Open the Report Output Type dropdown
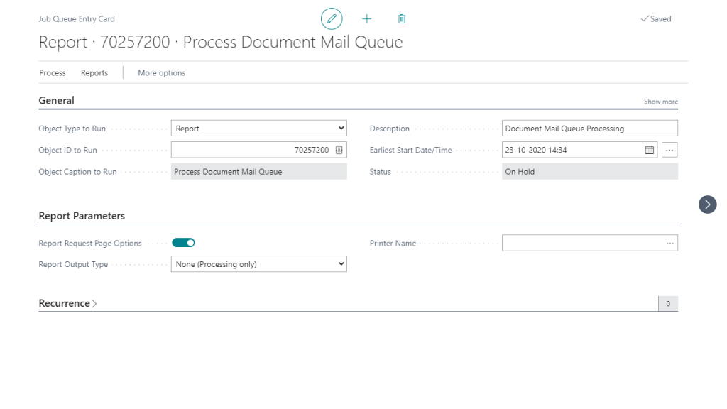Screen dimensions: 727x409 340,263
